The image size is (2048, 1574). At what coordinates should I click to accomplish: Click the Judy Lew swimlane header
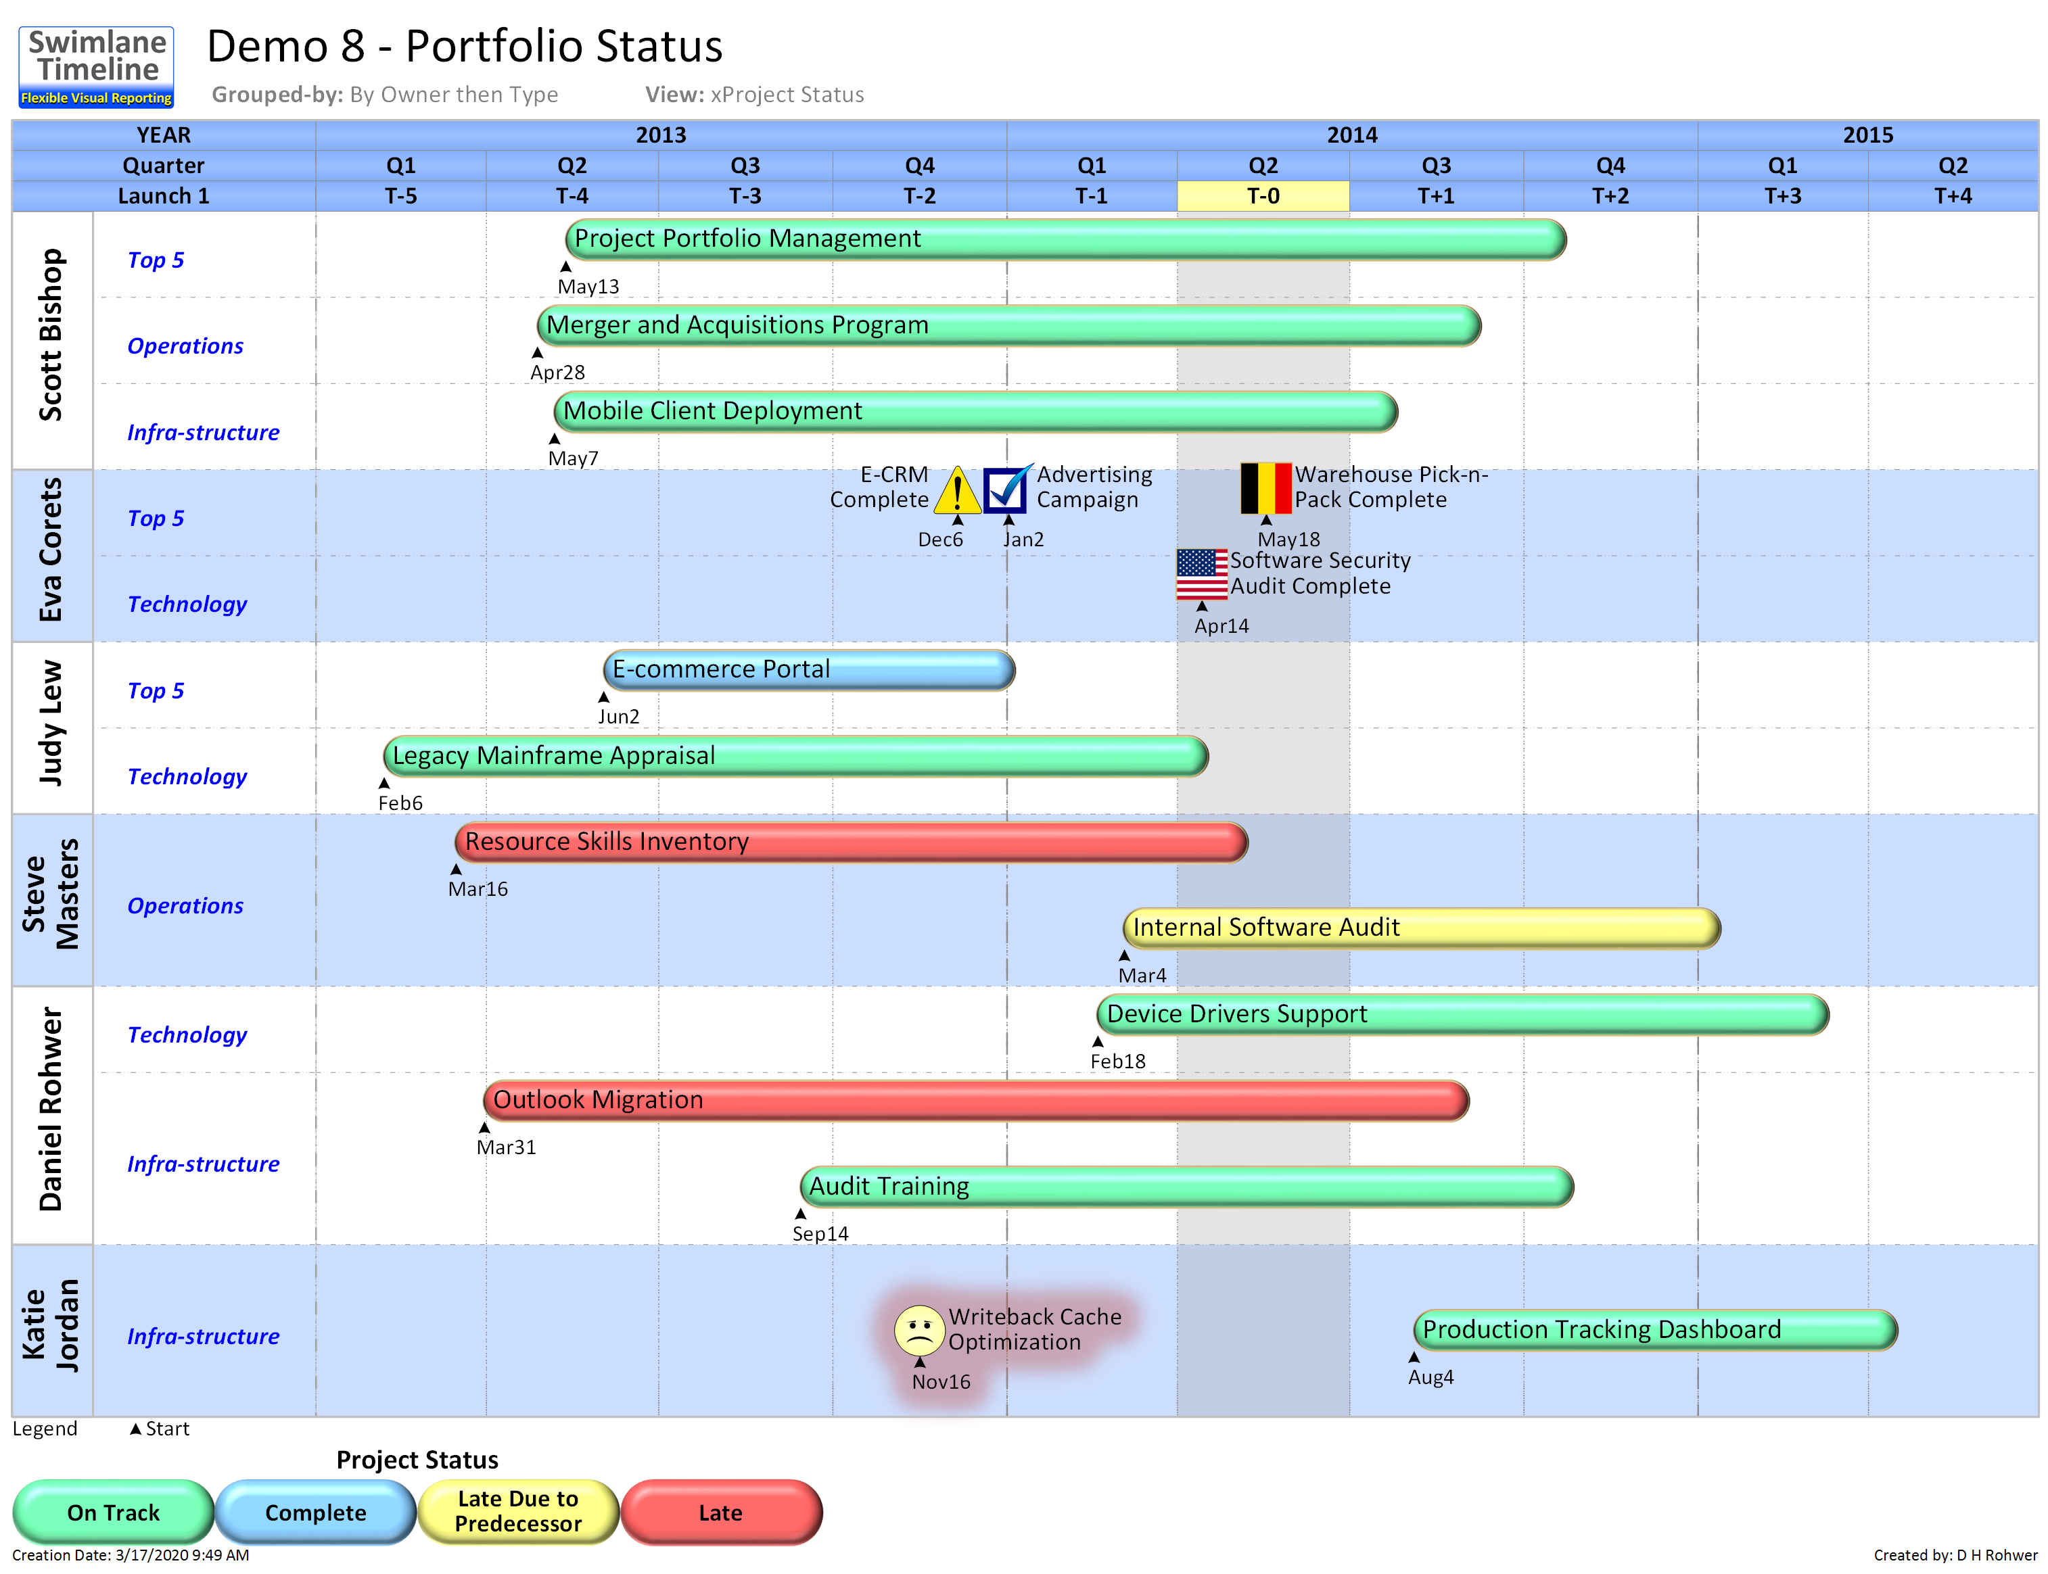click(x=51, y=728)
